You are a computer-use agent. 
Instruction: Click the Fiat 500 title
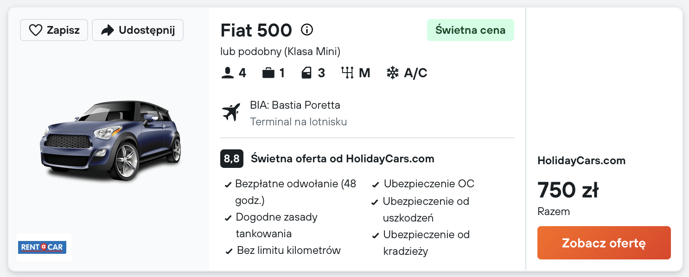coord(256,31)
